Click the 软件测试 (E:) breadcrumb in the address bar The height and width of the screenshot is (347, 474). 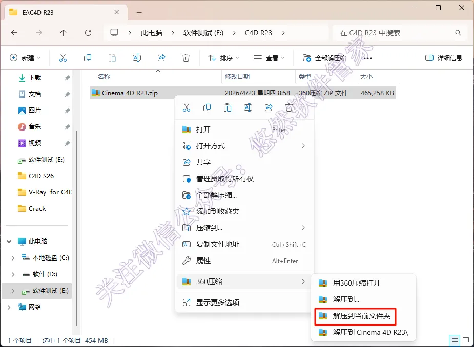(203, 33)
